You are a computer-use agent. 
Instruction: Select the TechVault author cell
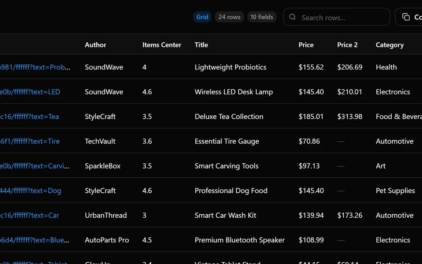[x=100, y=141]
